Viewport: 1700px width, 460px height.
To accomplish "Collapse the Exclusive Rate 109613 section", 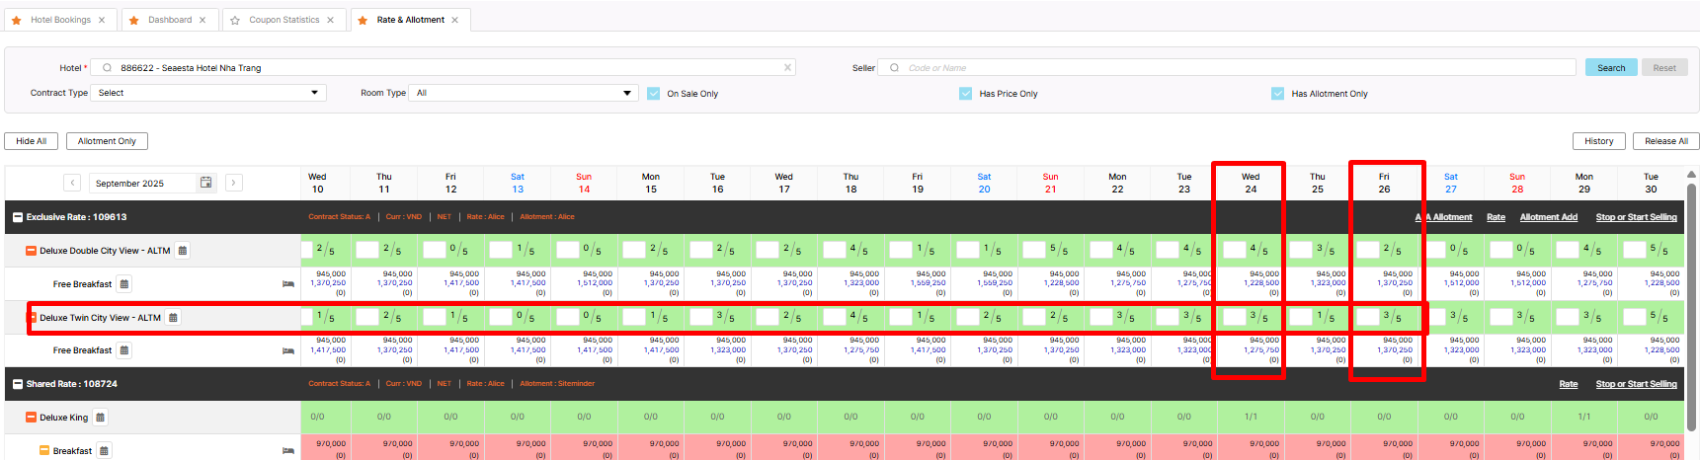I will (18, 217).
